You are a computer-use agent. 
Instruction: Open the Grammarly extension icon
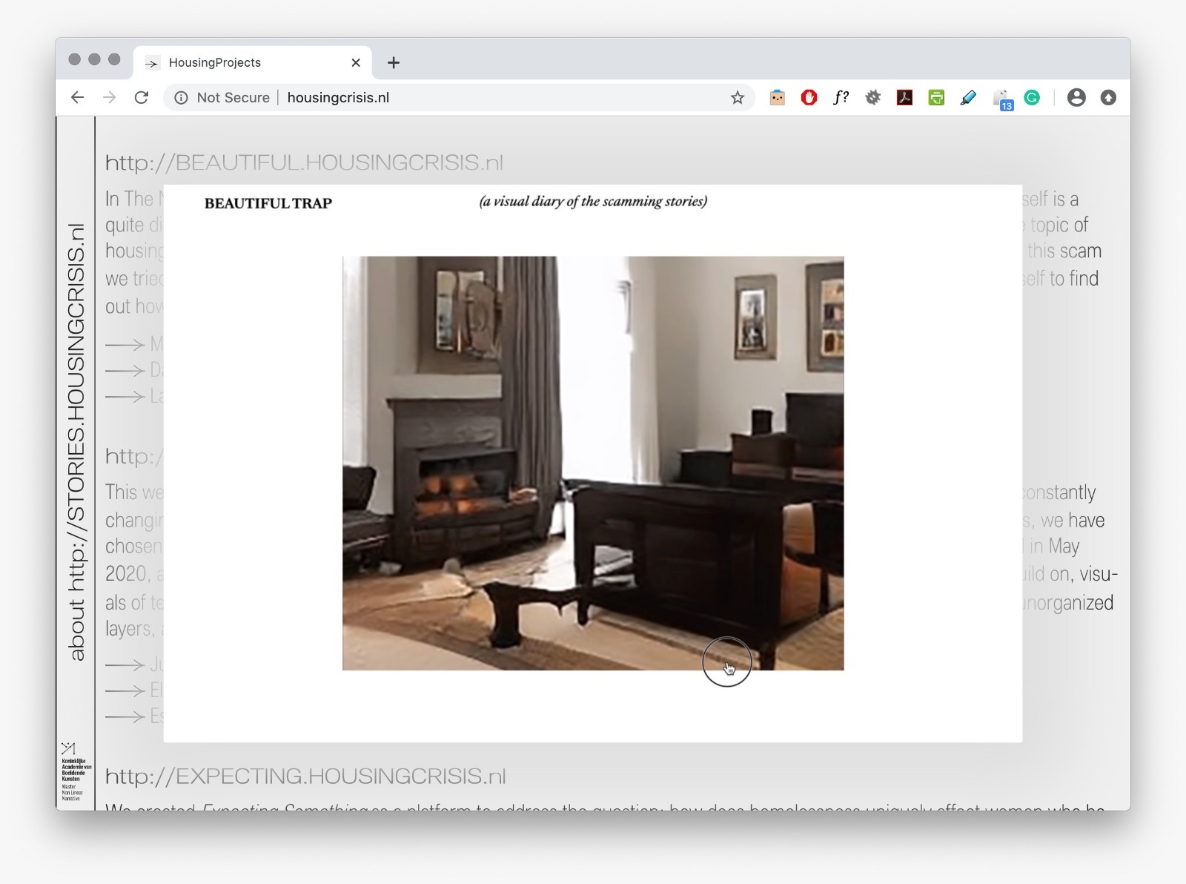pos(1032,98)
